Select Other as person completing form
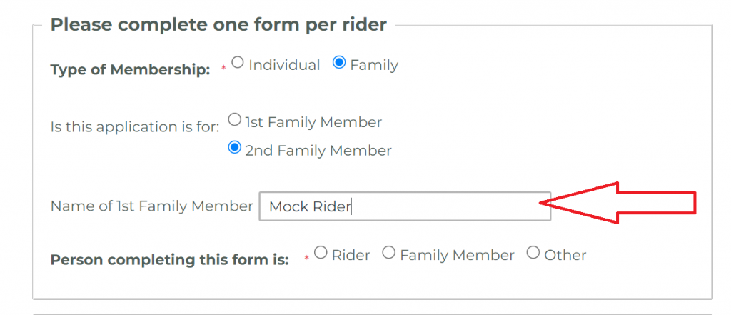This screenshot has height=315, width=731. 533,253
